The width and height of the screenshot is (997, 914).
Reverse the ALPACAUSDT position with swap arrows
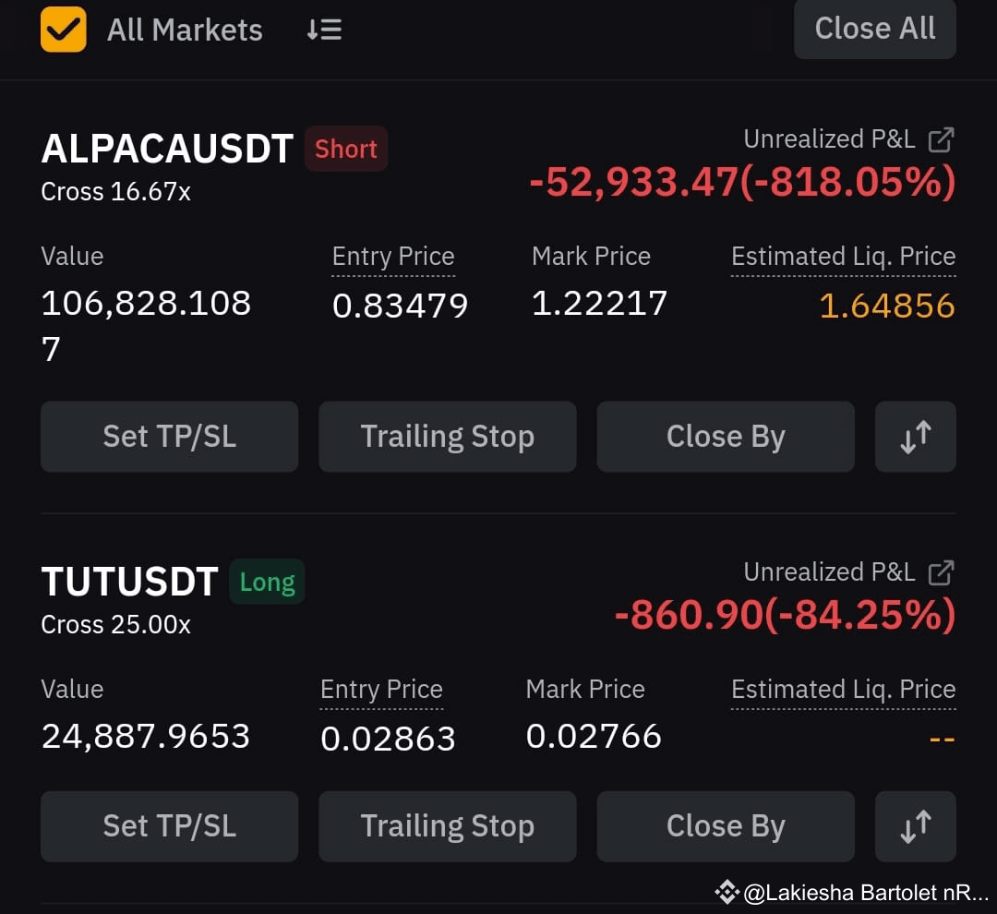(x=915, y=437)
